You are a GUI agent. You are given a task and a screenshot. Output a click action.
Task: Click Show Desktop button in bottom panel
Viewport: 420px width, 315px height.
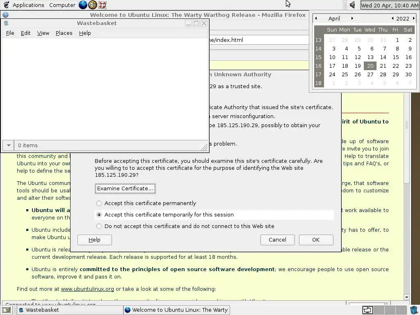point(7,310)
